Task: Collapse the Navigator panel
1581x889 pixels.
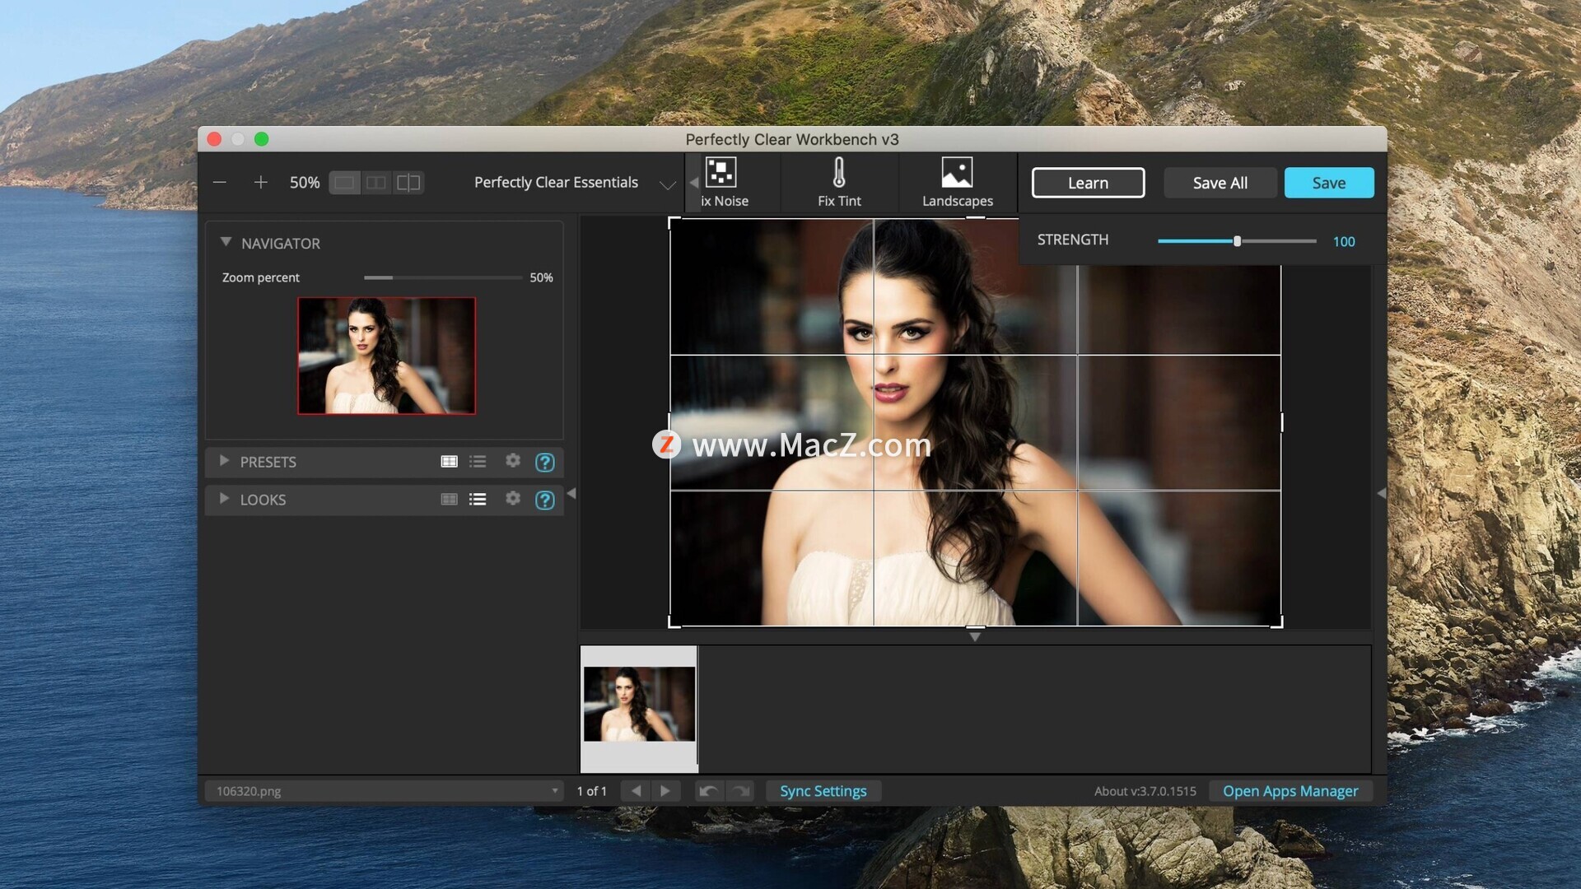Action: 226,243
